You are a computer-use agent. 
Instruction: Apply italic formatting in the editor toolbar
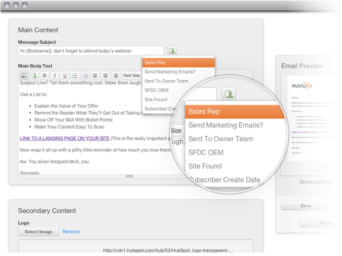tap(54, 75)
